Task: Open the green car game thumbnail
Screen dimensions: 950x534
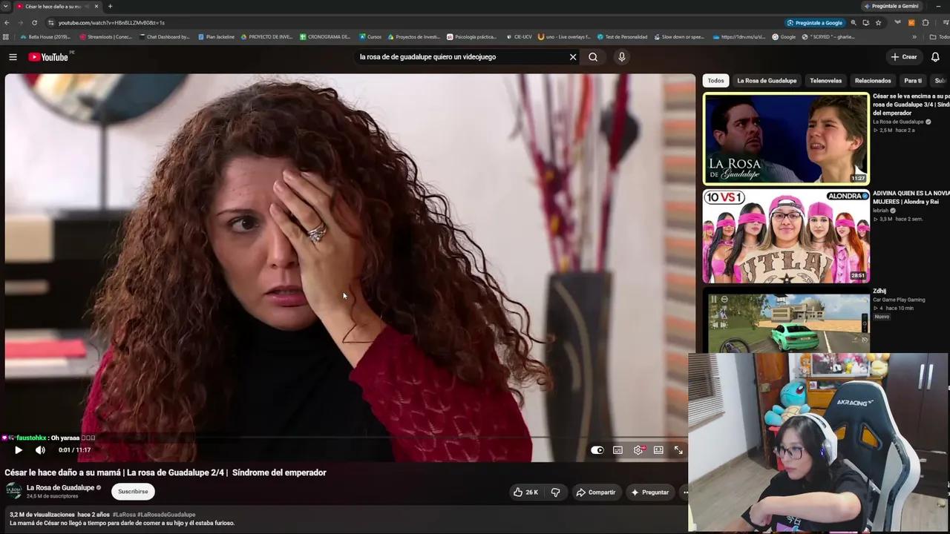Action: [x=786, y=323]
